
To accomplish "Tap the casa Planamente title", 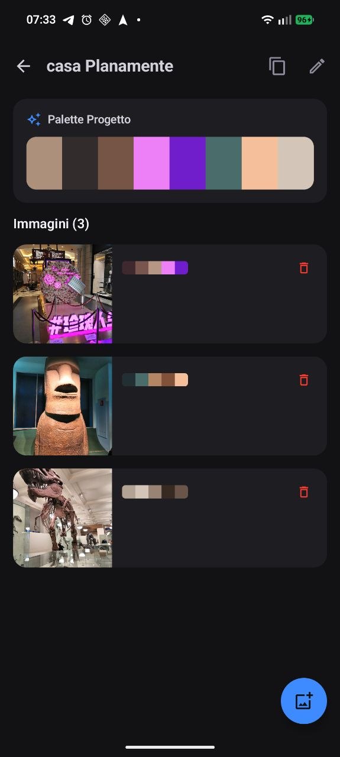I will (x=110, y=66).
